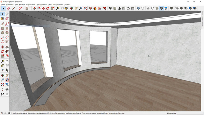This screenshot has height=115, width=204.
Task: Expand the Arc tool dropdown arrow
Action: 23,8
